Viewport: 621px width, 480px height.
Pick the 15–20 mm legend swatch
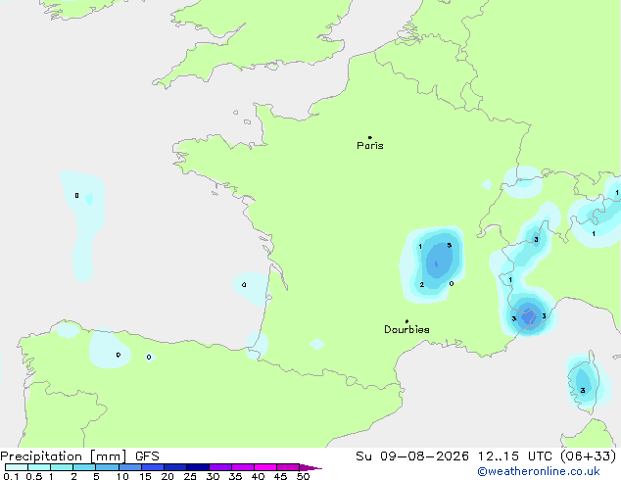[x=152, y=467]
